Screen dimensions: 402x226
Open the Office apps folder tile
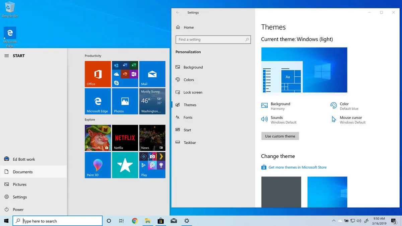[125, 74]
